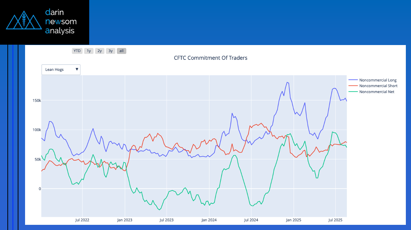This screenshot has height=230, width=411.
Task: Click the blue legend line for Noncommercial Long
Action: [353, 80]
